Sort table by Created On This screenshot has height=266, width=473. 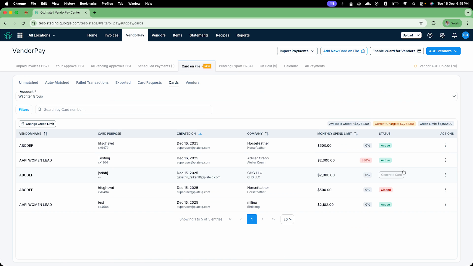point(200,134)
